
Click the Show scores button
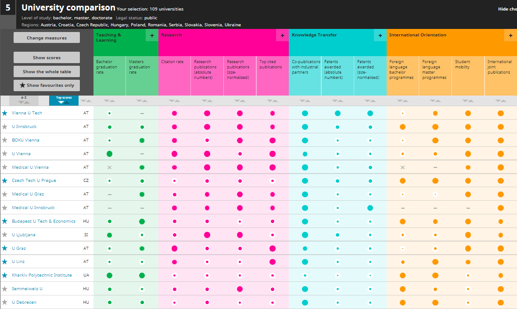tap(47, 57)
